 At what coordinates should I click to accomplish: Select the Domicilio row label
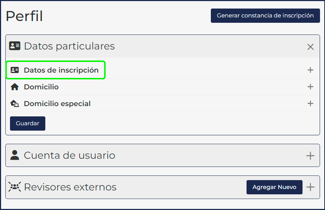coord(41,87)
